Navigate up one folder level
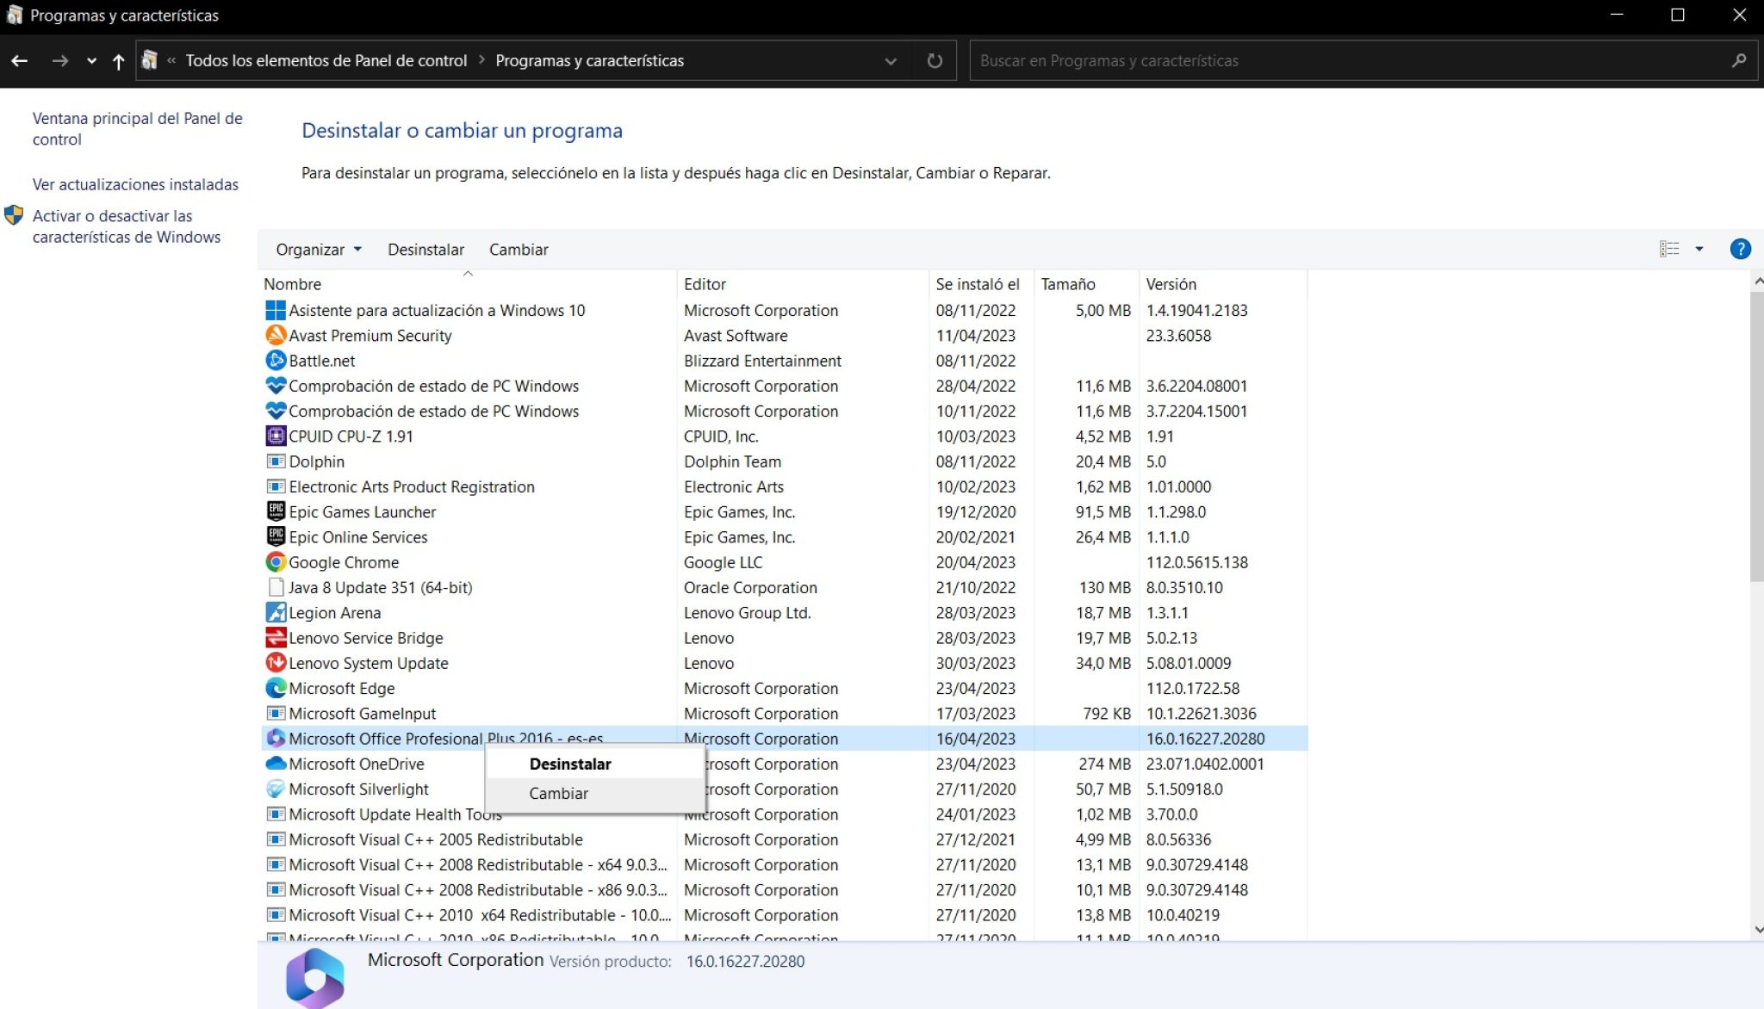This screenshot has height=1009, width=1764. tap(118, 60)
